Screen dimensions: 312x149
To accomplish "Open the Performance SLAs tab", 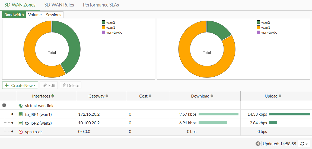I will 101,5.
